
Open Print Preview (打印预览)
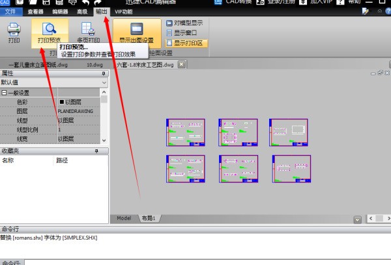(x=49, y=32)
